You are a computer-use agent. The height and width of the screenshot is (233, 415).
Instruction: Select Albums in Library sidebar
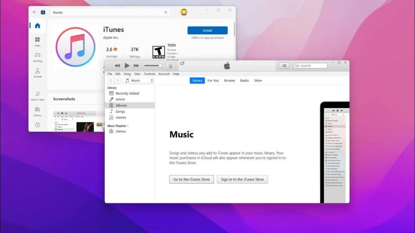click(x=130, y=106)
